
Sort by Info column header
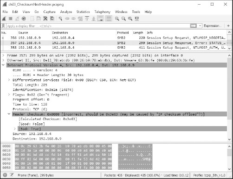[186, 33]
